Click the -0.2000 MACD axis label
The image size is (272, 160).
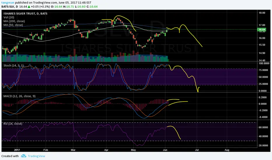[263, 110]
